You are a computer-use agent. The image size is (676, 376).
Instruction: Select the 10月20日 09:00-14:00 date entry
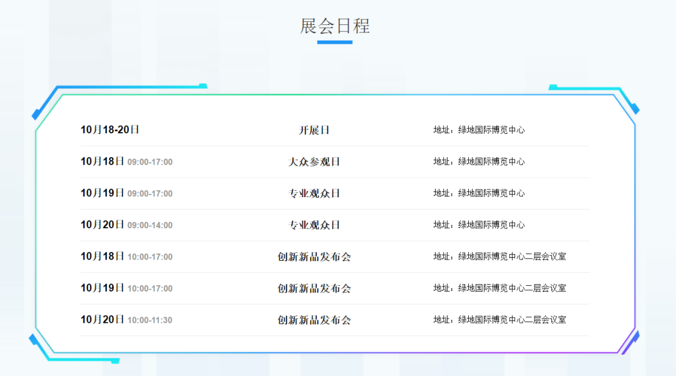tap(126, 225)
